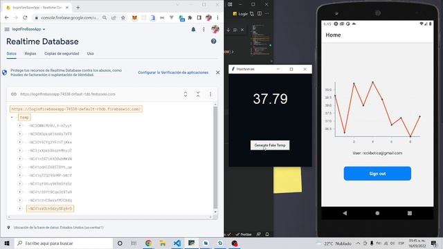Screen dimensions: 443x249
Task: Copy database URL link icon
Action: 14,94
